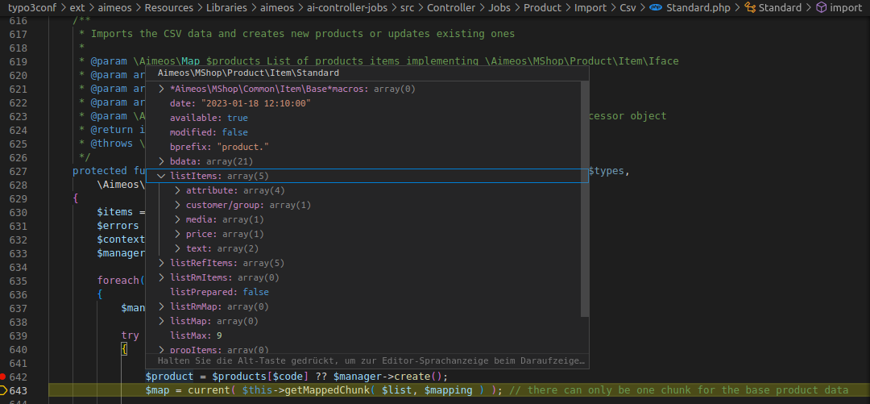Viewport: 870px width, 404px height.
Task: Expand the customer/group array(1) entry
Action: (177, 205)
